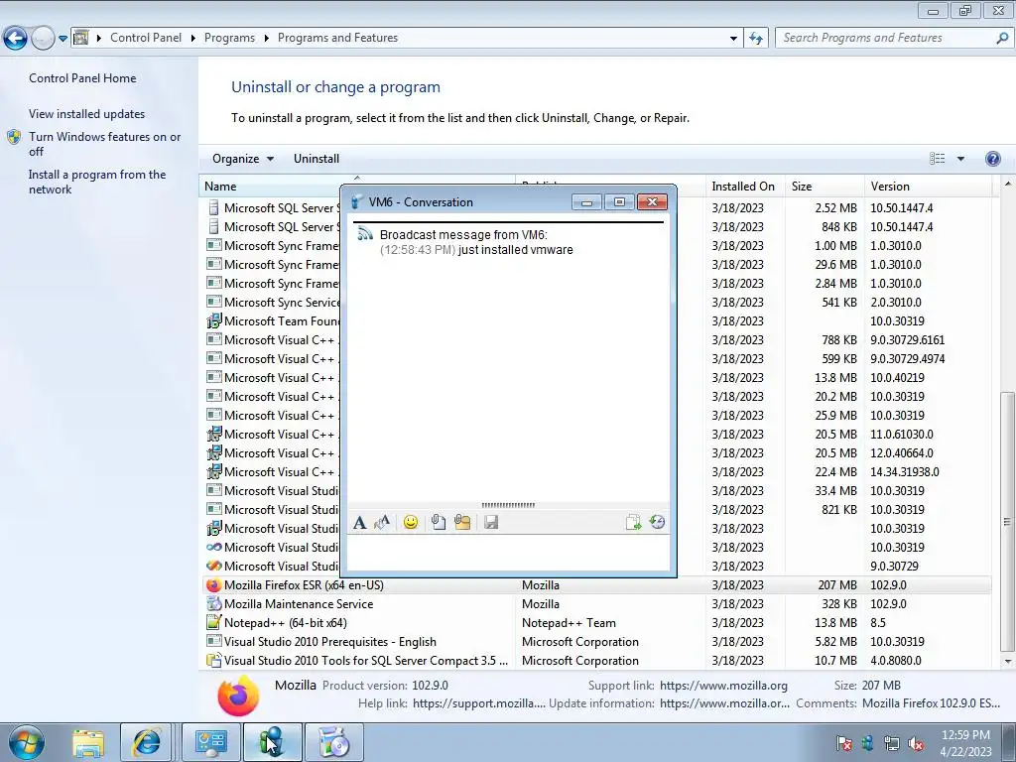The image size is (1016, 762).
Task: Click the muted volume tray icon
Action: click(x=916, y=743)
